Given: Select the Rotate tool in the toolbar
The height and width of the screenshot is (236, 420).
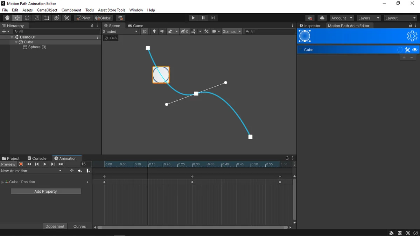Looking at the screenshot, I should point(27,18).
